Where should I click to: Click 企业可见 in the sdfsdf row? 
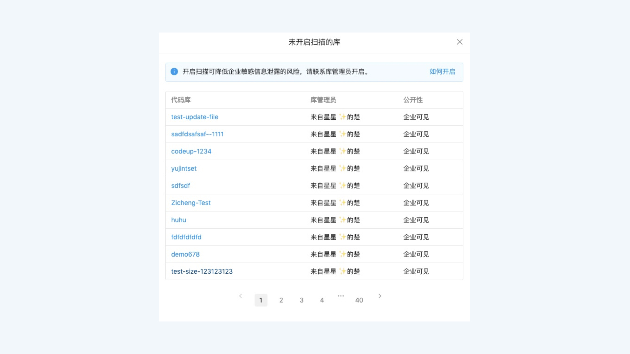pyautogui.click(x=416, y=186)
